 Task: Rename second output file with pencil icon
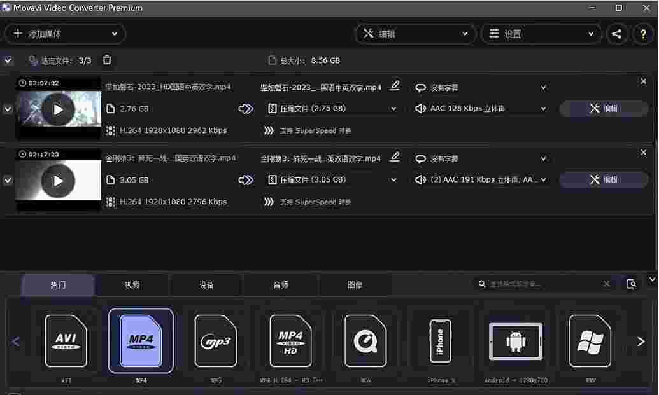click(394, 157)
